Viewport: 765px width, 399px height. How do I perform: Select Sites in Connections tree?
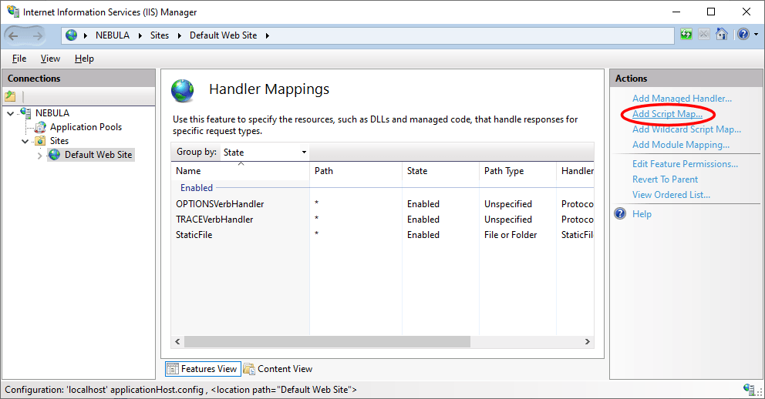pos(59,141)
